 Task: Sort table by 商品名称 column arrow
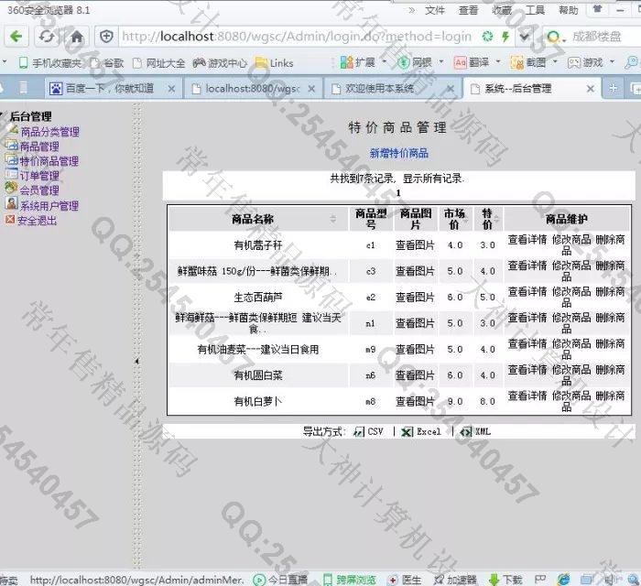coord(332,219)
